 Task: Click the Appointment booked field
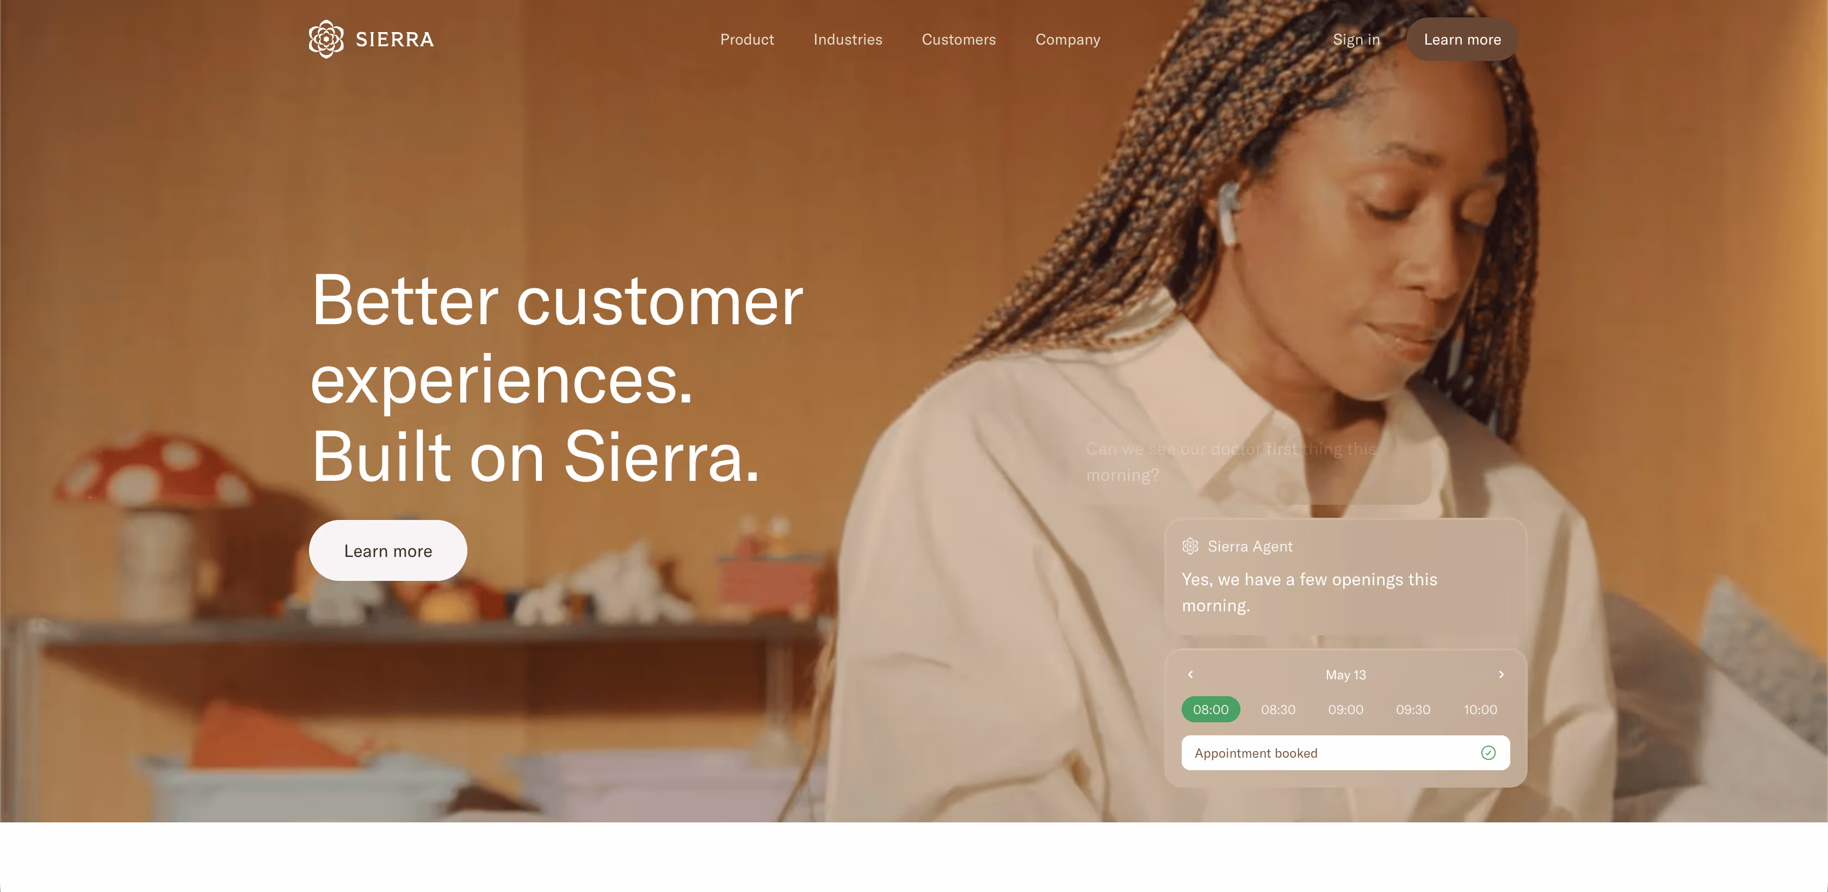tap(1345, 753)
